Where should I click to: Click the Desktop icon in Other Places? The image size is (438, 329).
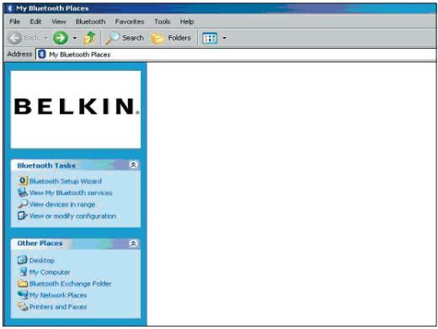click(22, 260)
